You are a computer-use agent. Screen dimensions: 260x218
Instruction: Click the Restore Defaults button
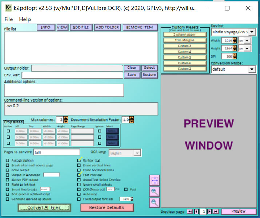[107, 207]
